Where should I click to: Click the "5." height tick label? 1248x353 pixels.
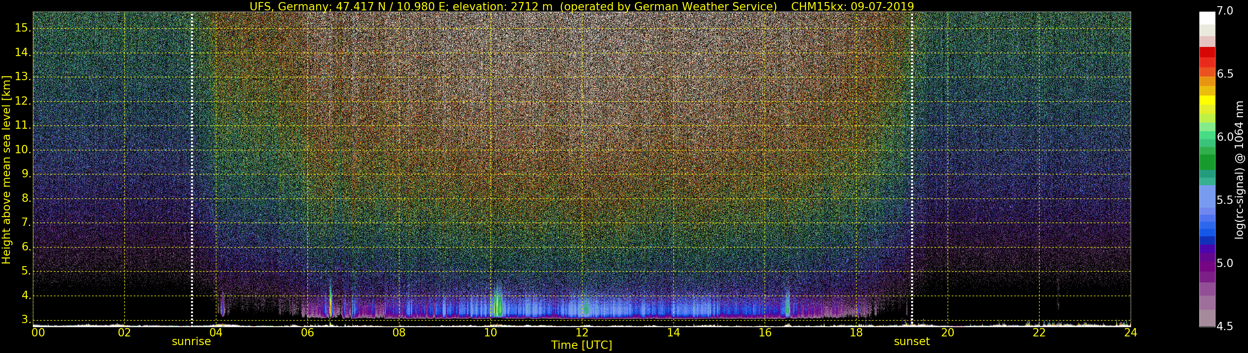pyautogui.click(x=26, y=271)
